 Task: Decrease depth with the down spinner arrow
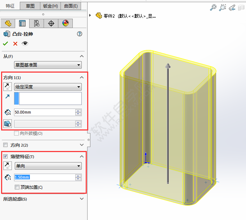pyautogui.click(x=78, y=114)
